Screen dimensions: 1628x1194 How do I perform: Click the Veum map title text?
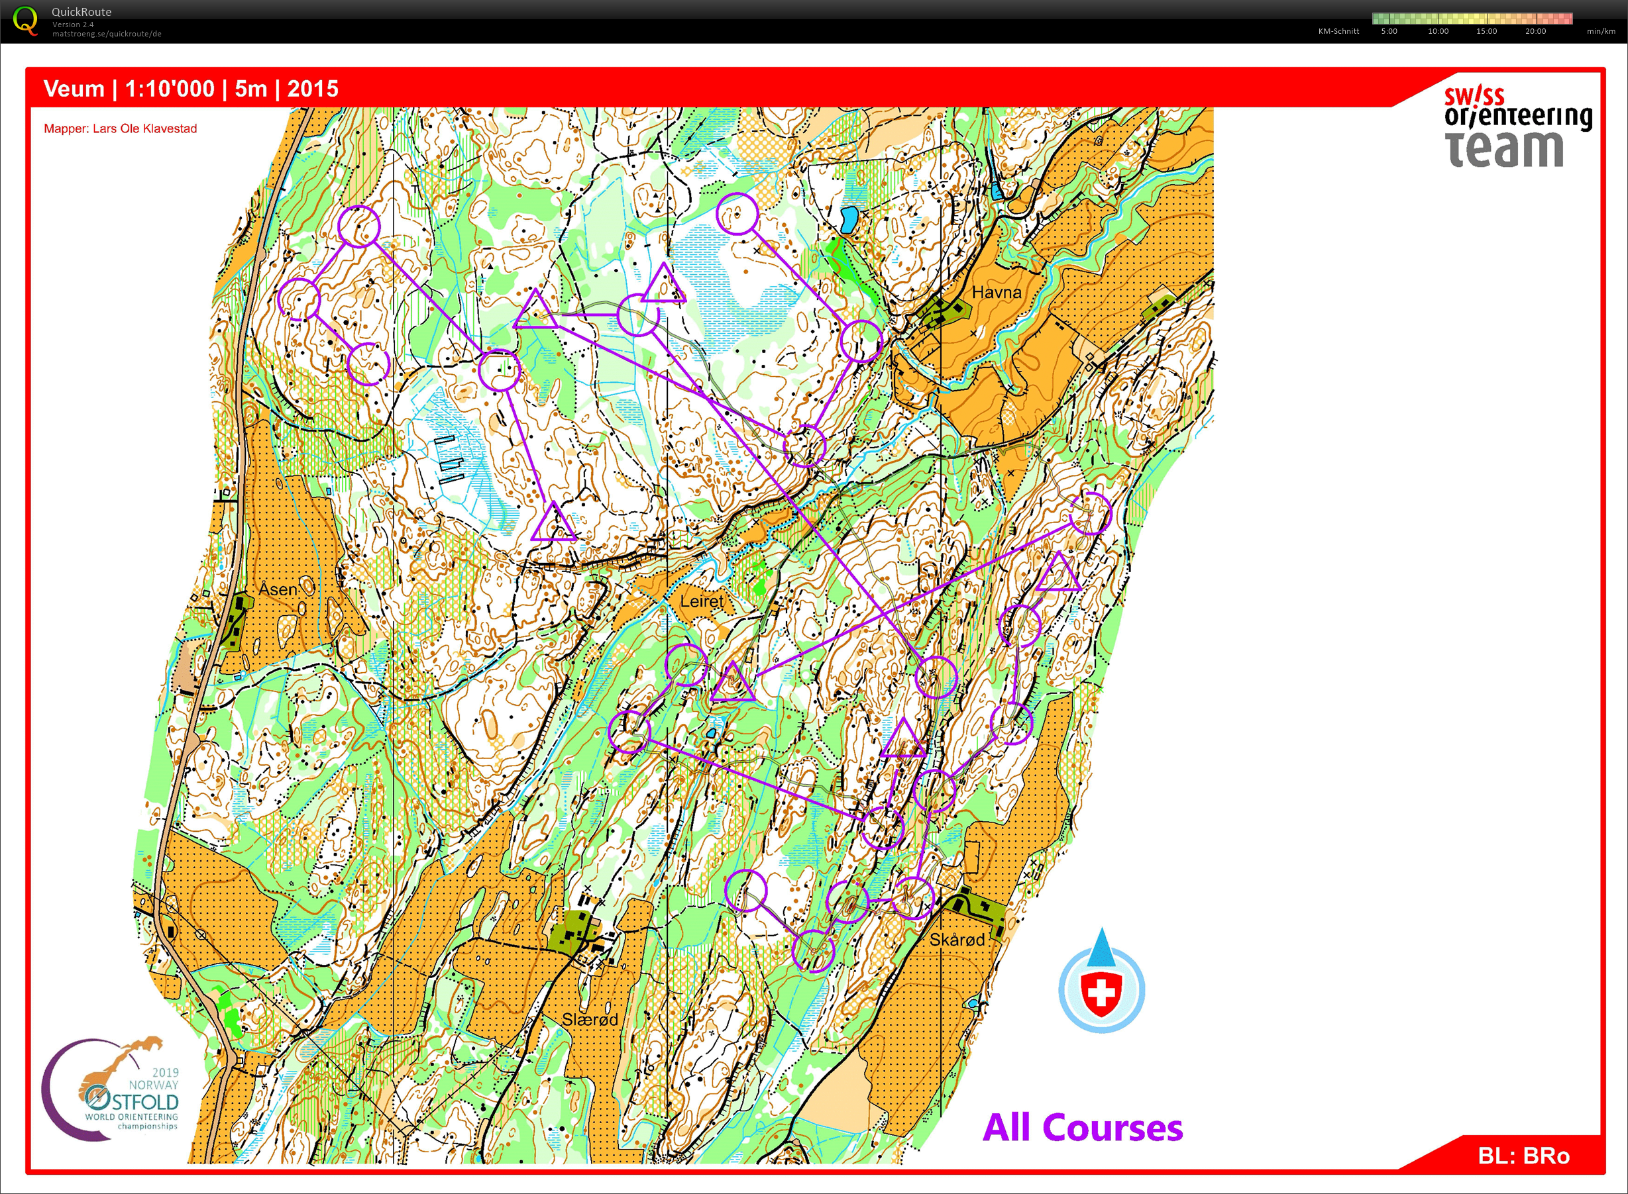click(191, 89)
